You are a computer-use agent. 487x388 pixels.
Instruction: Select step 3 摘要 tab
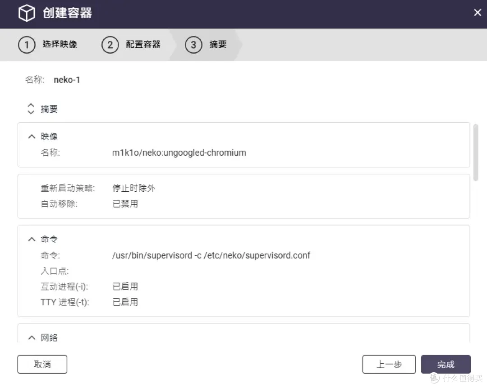206,45
